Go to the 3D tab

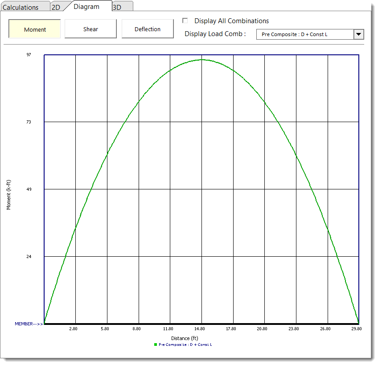pos(117,7)
